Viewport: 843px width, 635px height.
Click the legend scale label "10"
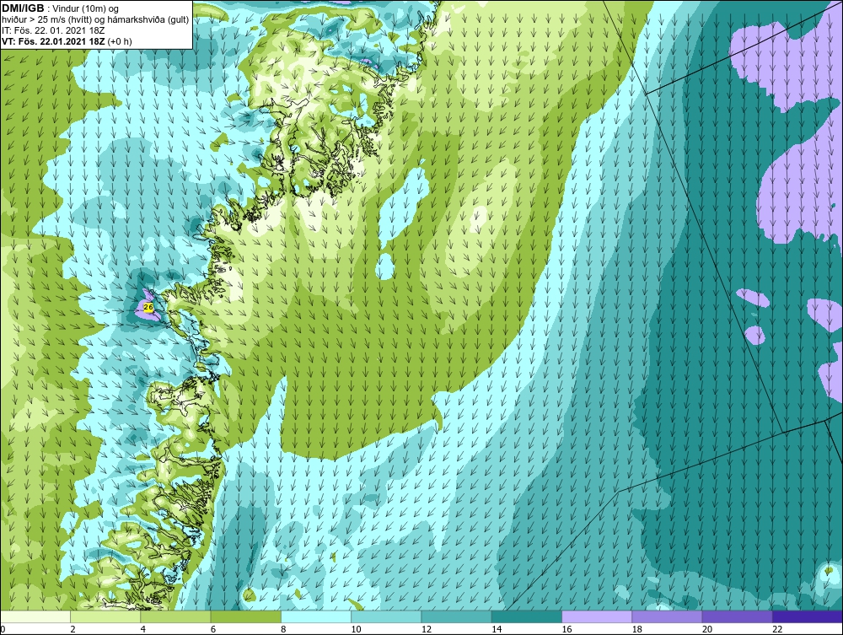pyautogui.click(x=356, y=630)
